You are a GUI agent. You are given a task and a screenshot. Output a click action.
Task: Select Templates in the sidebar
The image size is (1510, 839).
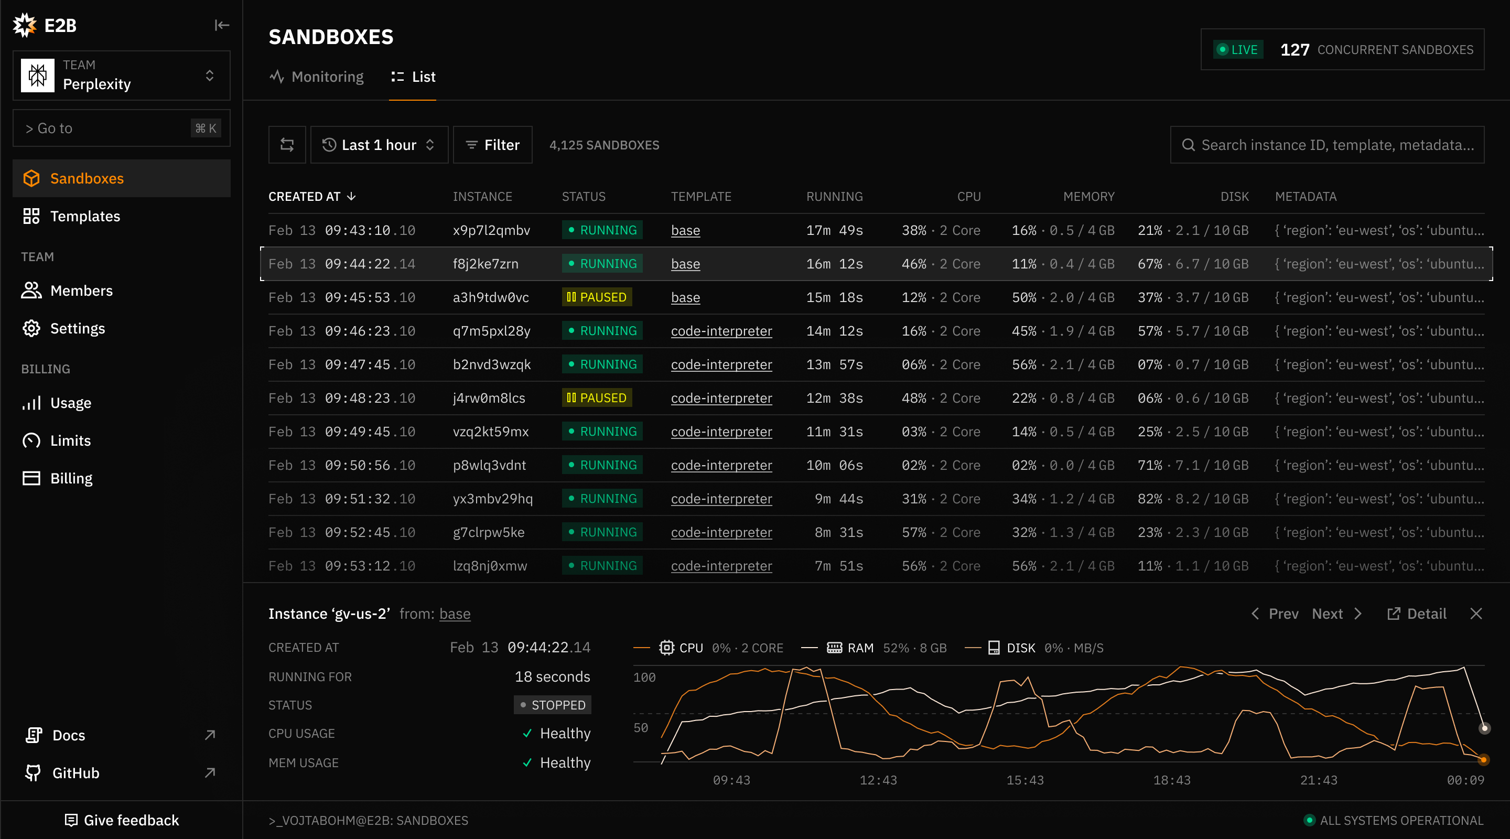[x=85, y=216]
